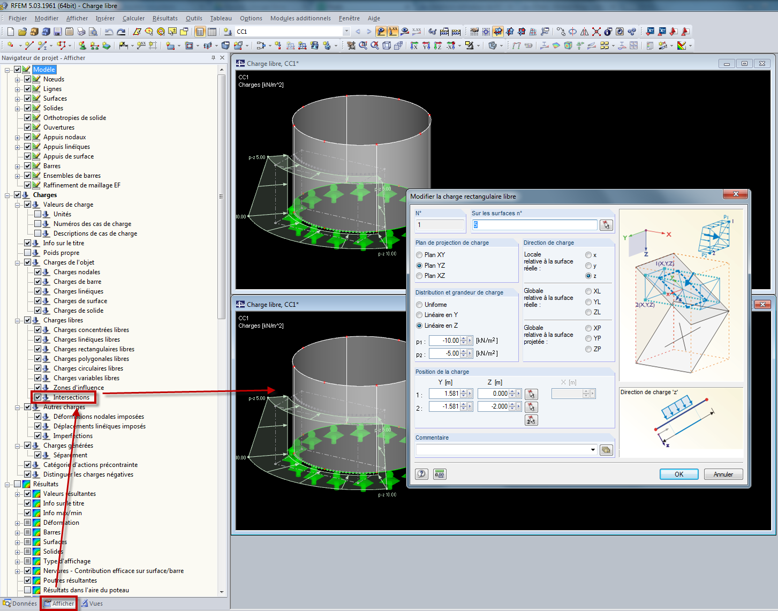This screenshot has width=778, height=611.
Task: Confirm the dialog with OK
Action: 678,474
